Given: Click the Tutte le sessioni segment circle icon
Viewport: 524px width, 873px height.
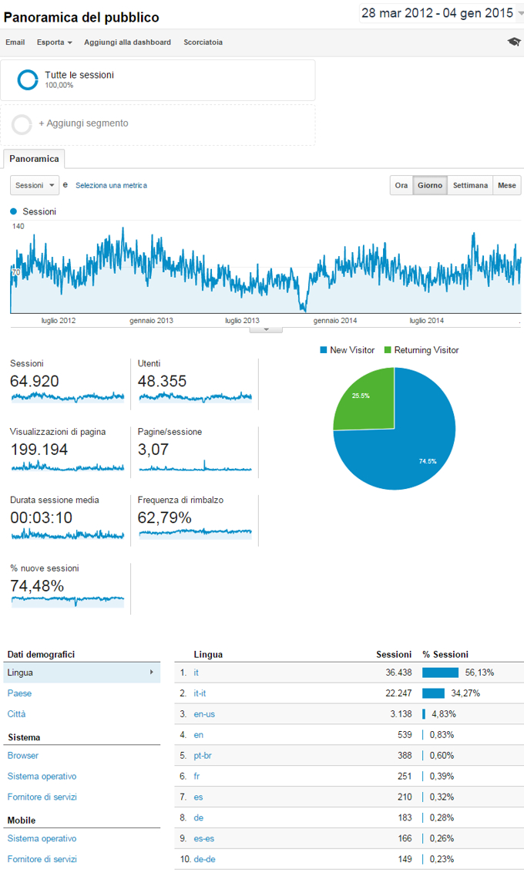Looking at the screenshot, I should click(27, 79).
